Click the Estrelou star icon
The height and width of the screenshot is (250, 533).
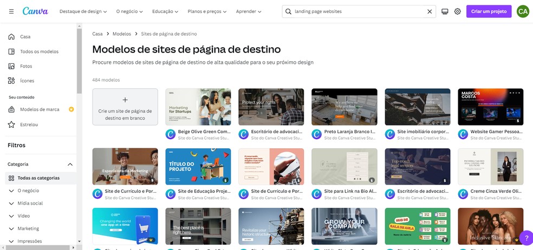click(x=11, y=124)
